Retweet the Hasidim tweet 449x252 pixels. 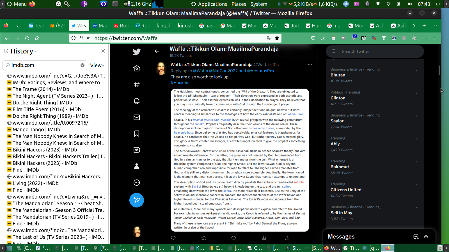(x=203, y=238)
